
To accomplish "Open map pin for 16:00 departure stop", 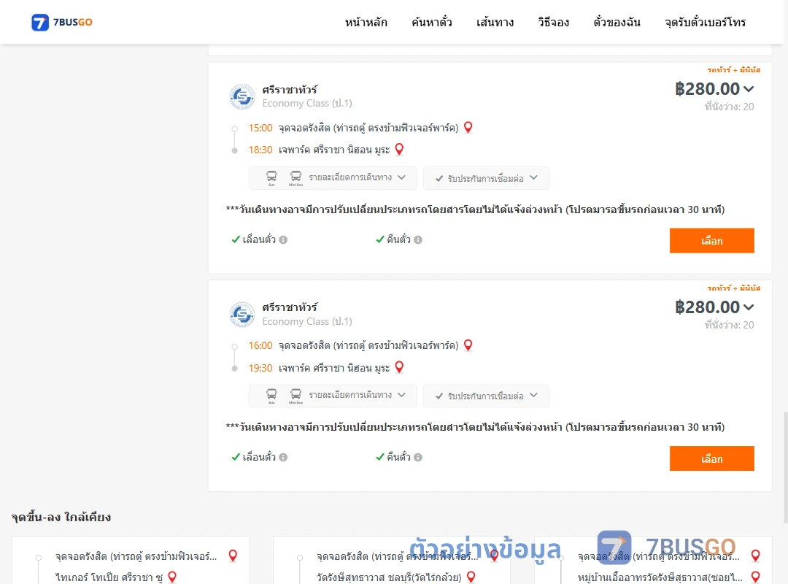I will point(468,345).
